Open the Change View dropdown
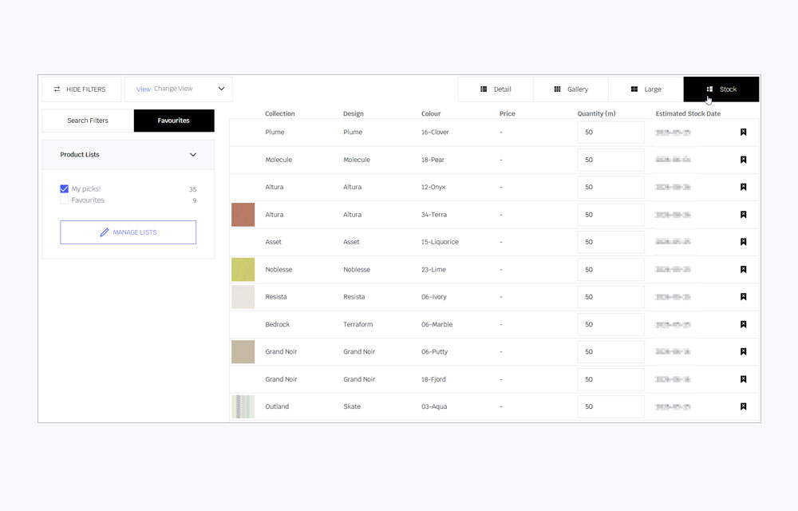Viewport: 798px width, 511px height. 179,89
